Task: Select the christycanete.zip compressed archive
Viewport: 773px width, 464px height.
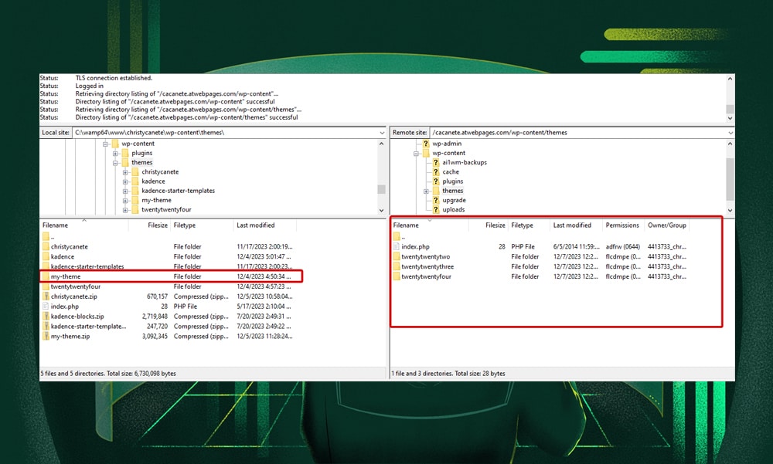Action: point(76,296)
